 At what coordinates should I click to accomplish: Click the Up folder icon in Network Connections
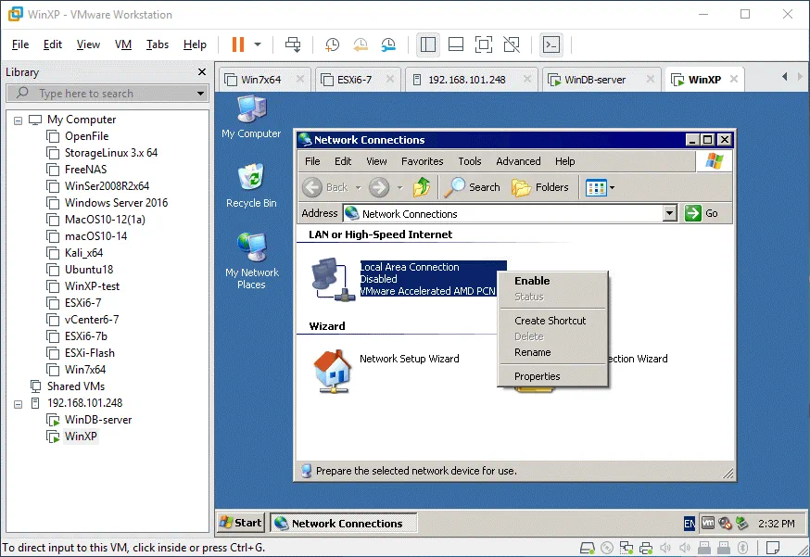(422, 187)
